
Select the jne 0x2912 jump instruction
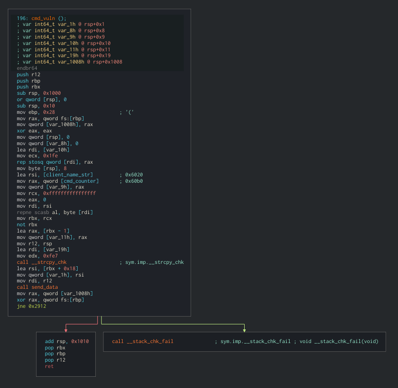(30, 306)
